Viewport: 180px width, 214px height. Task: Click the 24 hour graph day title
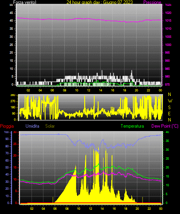coord(100,2)
